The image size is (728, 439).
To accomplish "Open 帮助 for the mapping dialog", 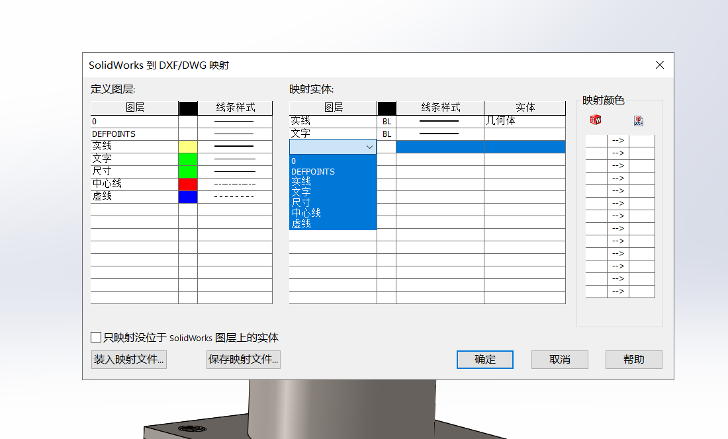I will click(x=634, y=359).
